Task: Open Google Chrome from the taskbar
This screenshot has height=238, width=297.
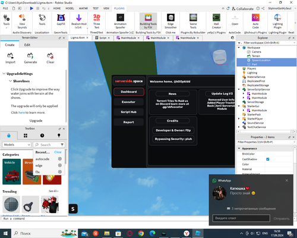Action: coord(141,233)
